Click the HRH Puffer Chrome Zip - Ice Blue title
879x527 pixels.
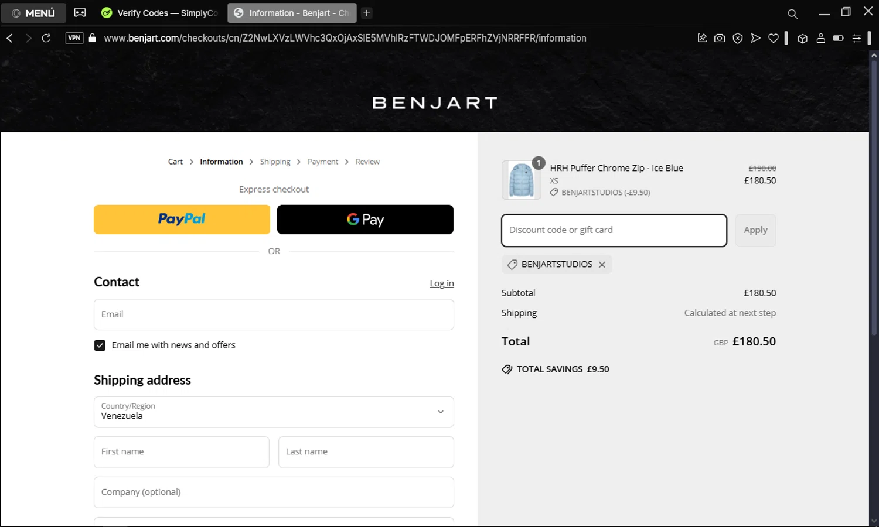616,168
